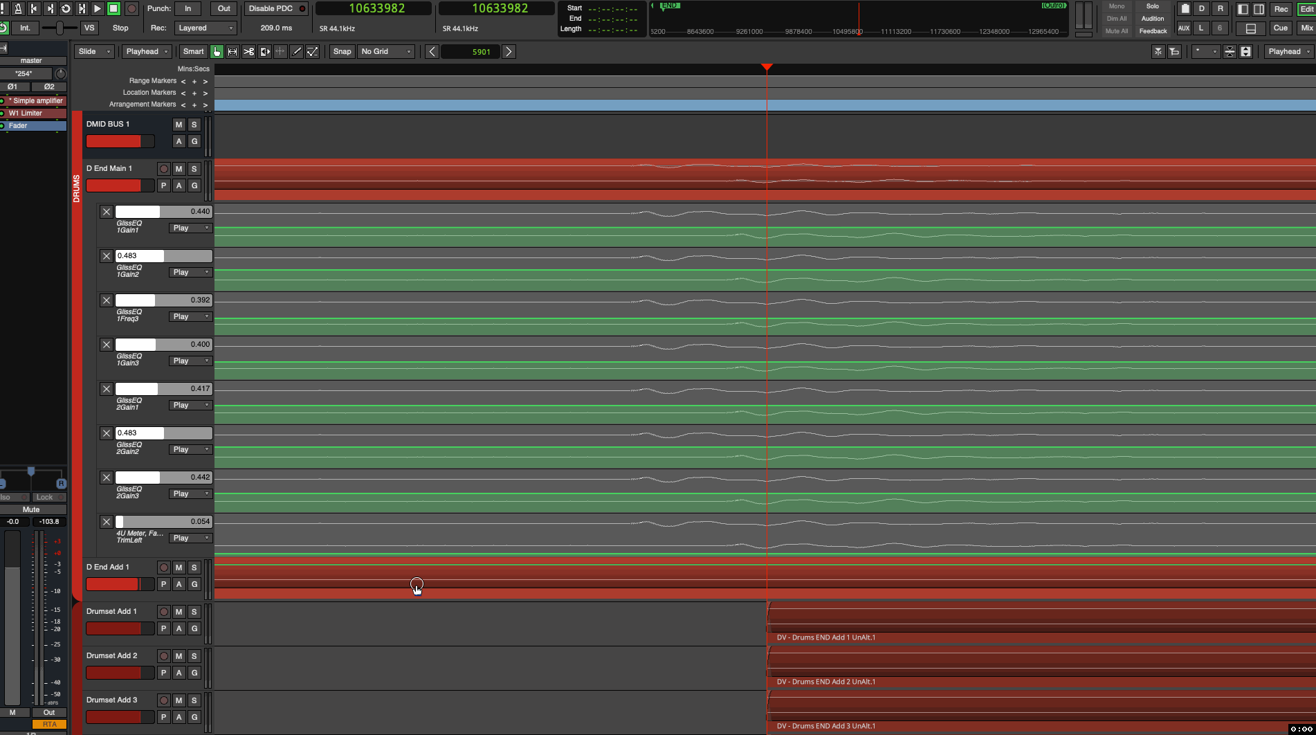
Task: Switch to the Cue window tab
Action: (x=1280, y=28)
